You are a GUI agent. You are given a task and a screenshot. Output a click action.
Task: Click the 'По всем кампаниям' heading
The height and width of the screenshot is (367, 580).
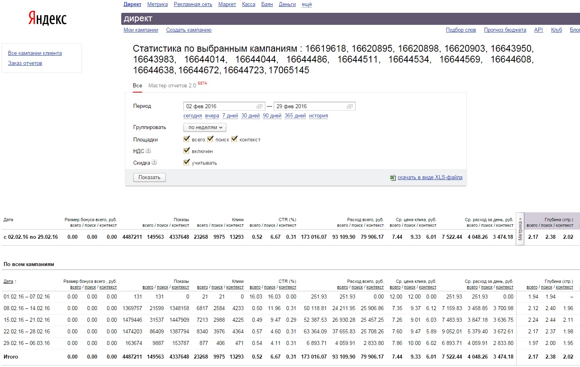28,264
